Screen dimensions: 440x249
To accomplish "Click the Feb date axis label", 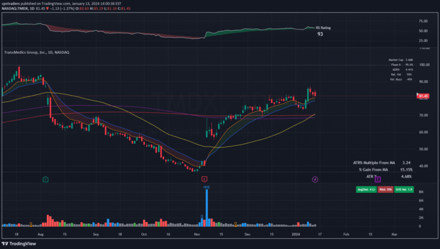I will (x=346, y=235).
